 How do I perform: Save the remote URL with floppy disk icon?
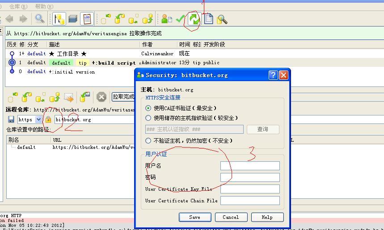[11, 119]
